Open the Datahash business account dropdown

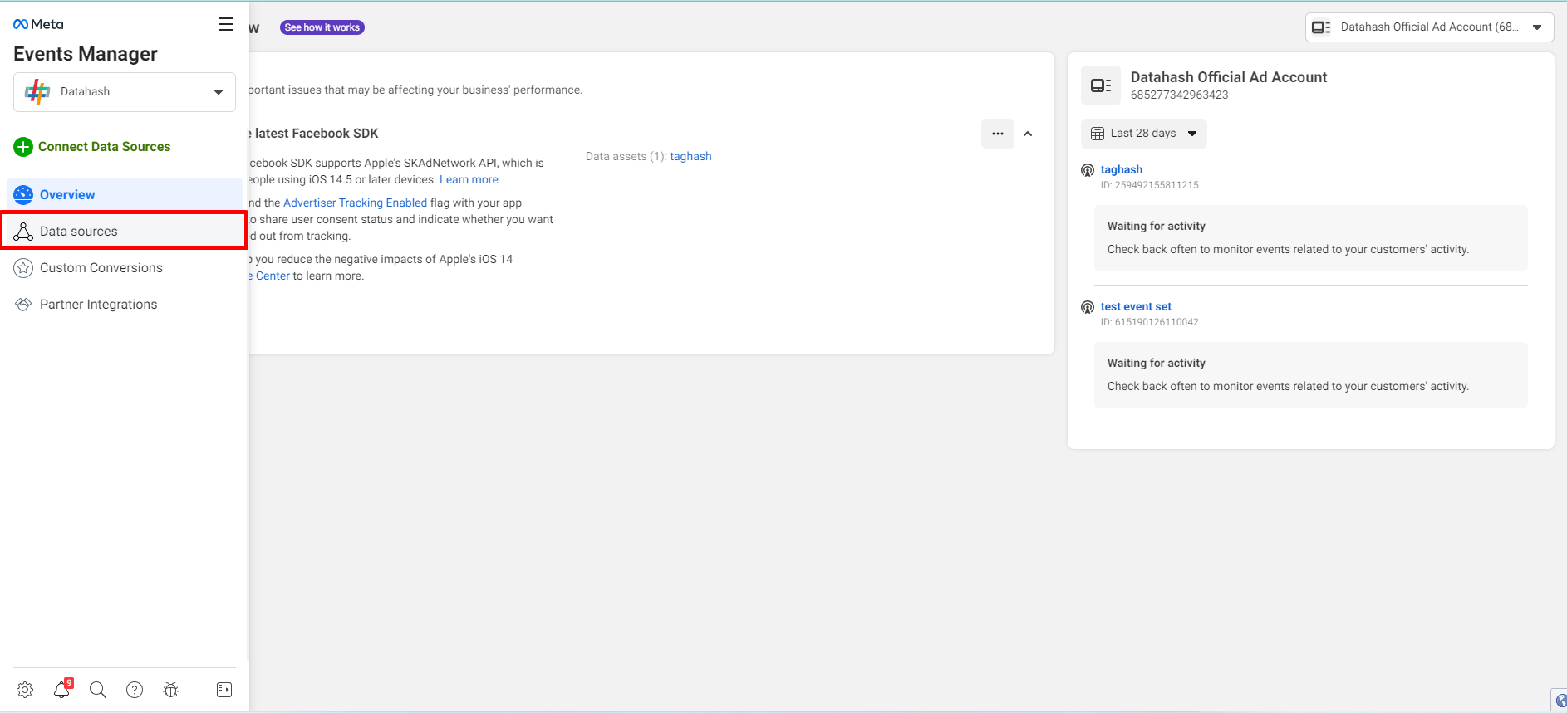tap(125, 91)
